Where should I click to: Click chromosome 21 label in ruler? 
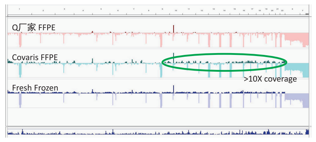tap(278, 9)
